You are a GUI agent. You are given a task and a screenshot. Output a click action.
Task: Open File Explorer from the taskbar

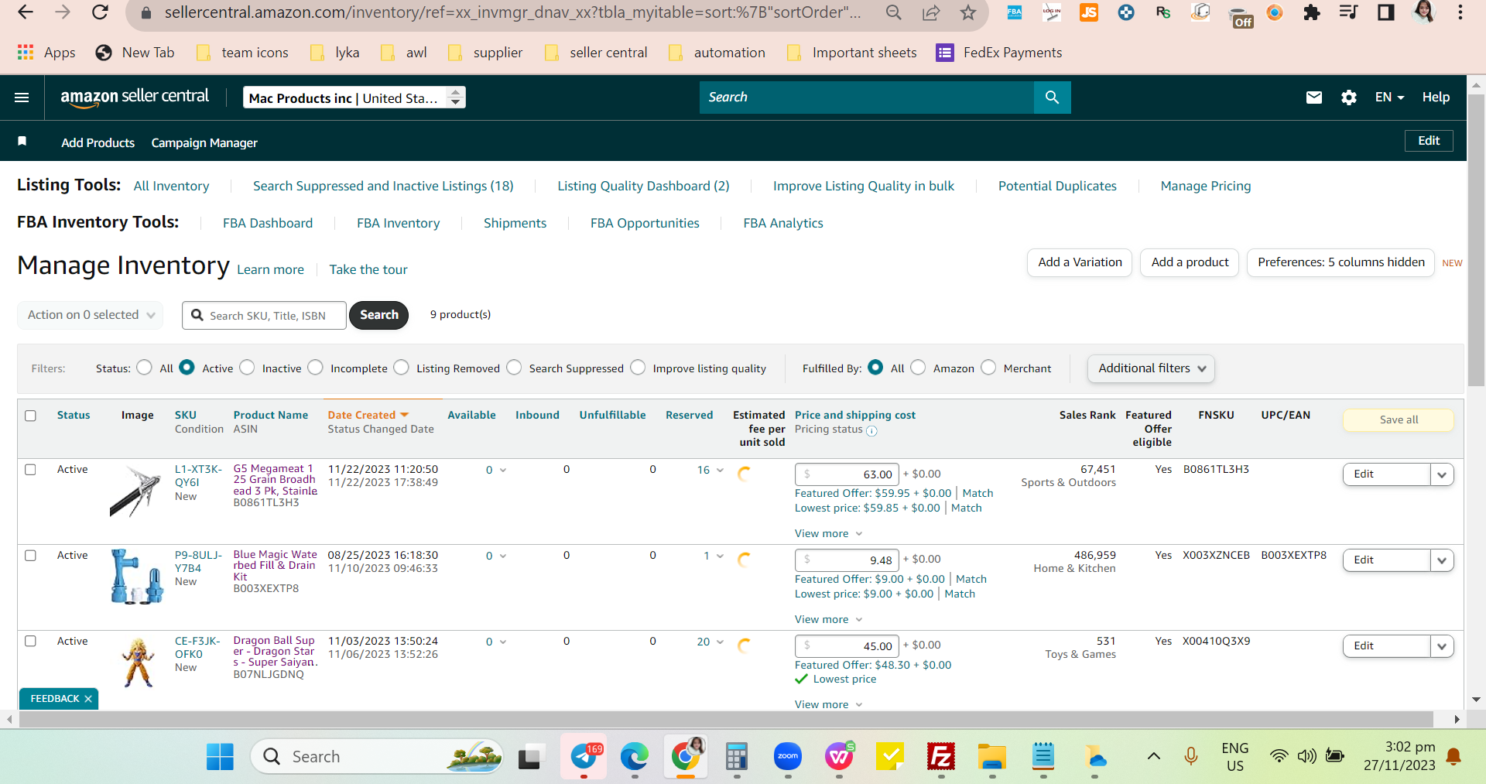[991, 757]
